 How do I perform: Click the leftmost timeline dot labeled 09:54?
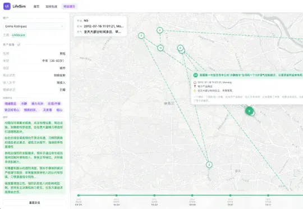coord(79,196)
